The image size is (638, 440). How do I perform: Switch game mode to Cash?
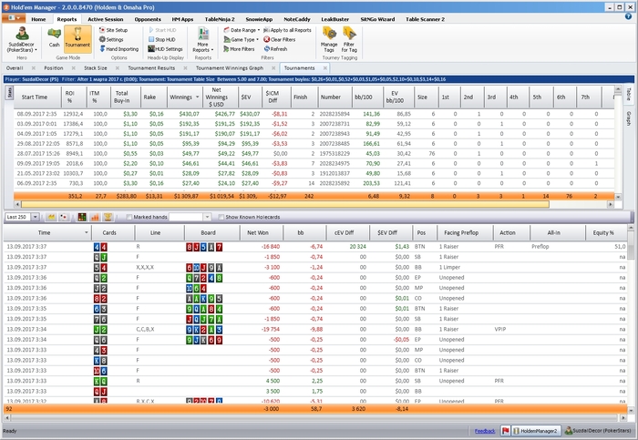click(54, 37)
